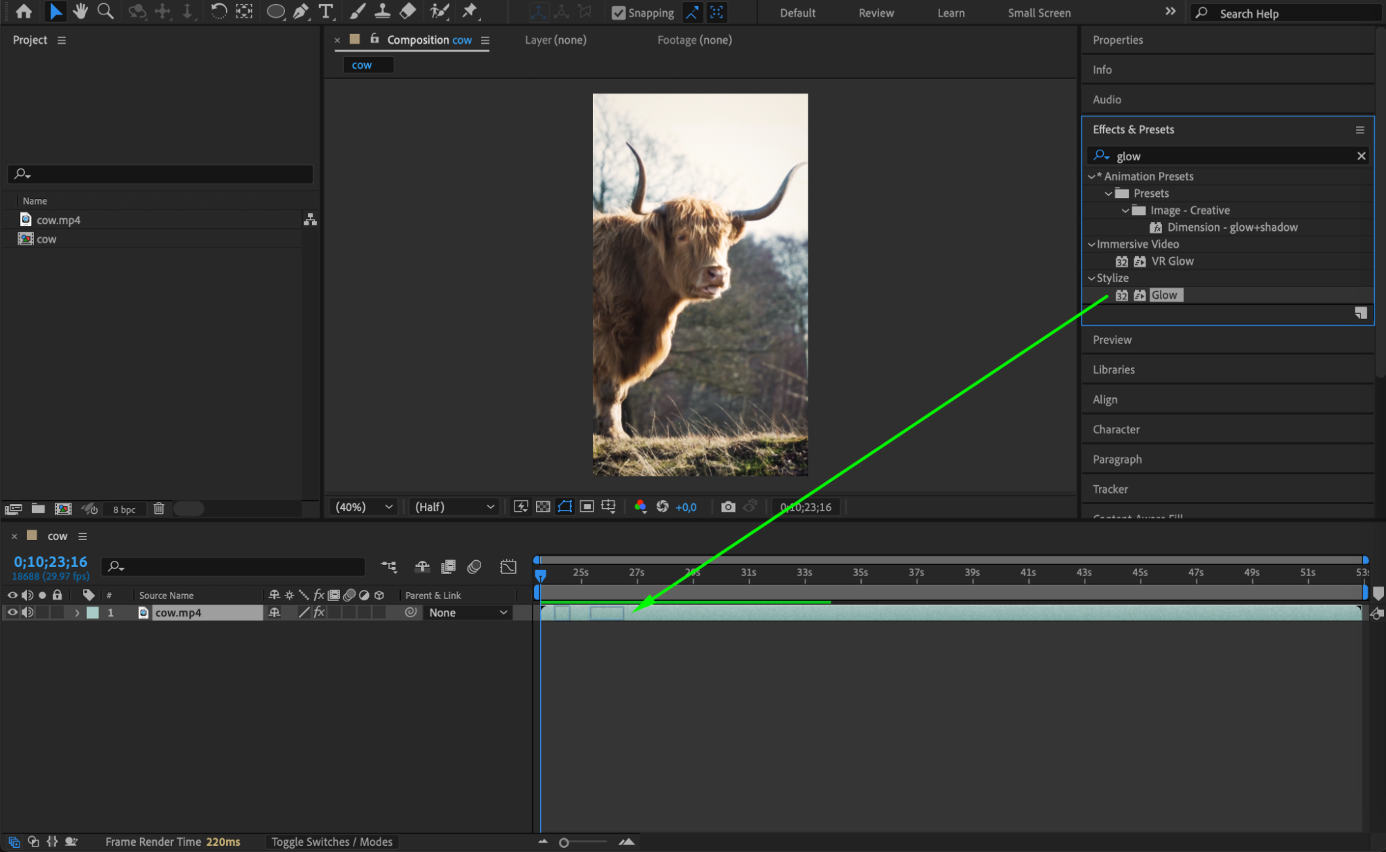Select the Type tool
Viewport: 1386px width, 852px height.
point(325,11)
